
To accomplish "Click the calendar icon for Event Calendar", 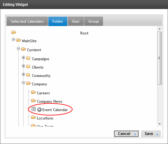I will click(x=33, y=109).
